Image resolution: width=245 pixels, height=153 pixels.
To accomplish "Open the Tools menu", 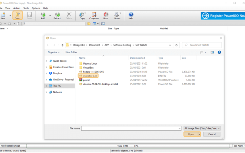I will tap(26, 8).
